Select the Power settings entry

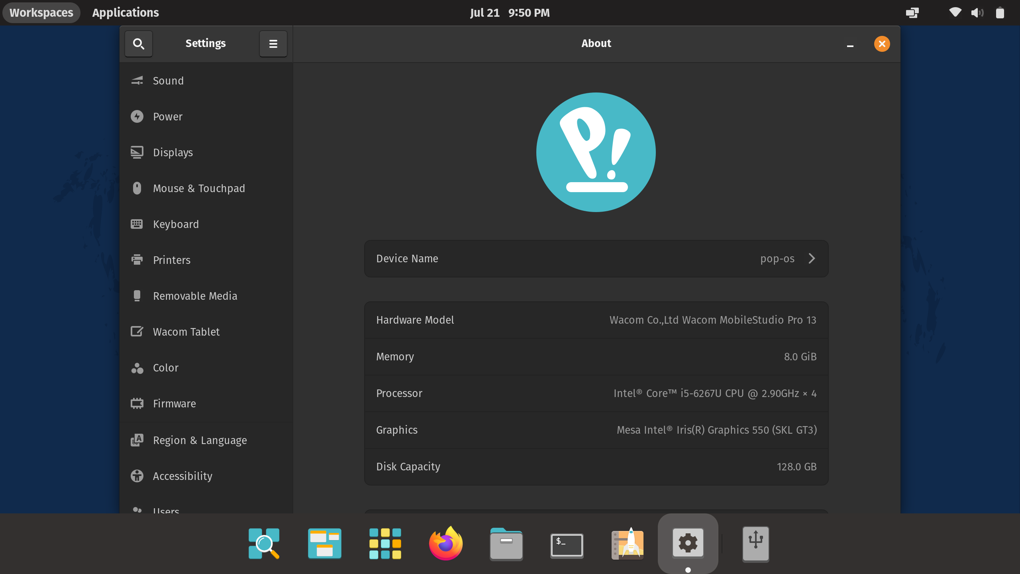tap(167, 117)
